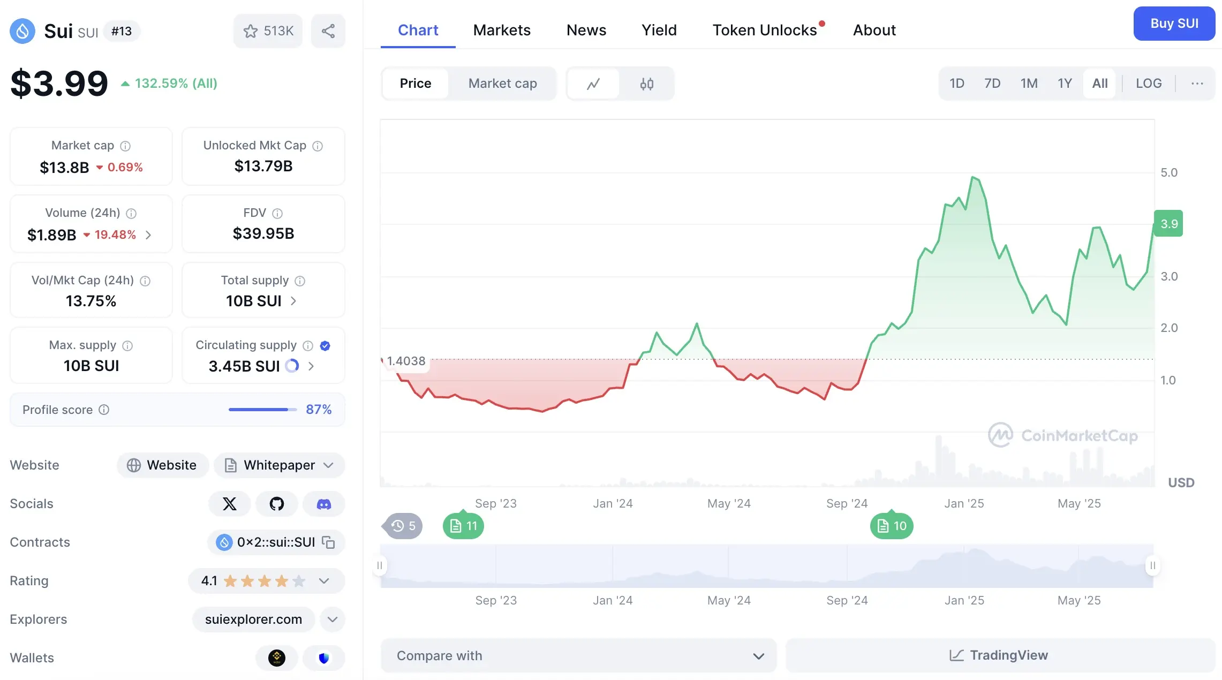Open Sui's GitHub social link
Viewport: 1222px width, 680px height.
click(x=277, y=504)
